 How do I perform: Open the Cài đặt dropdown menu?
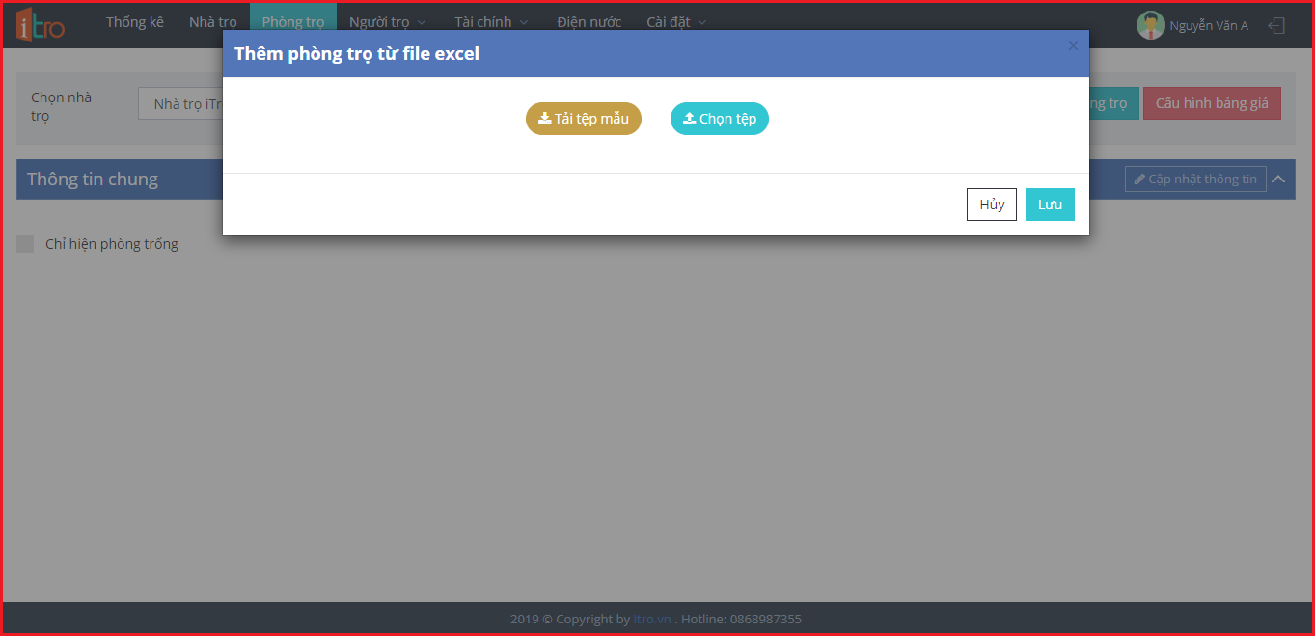(676, 22)
